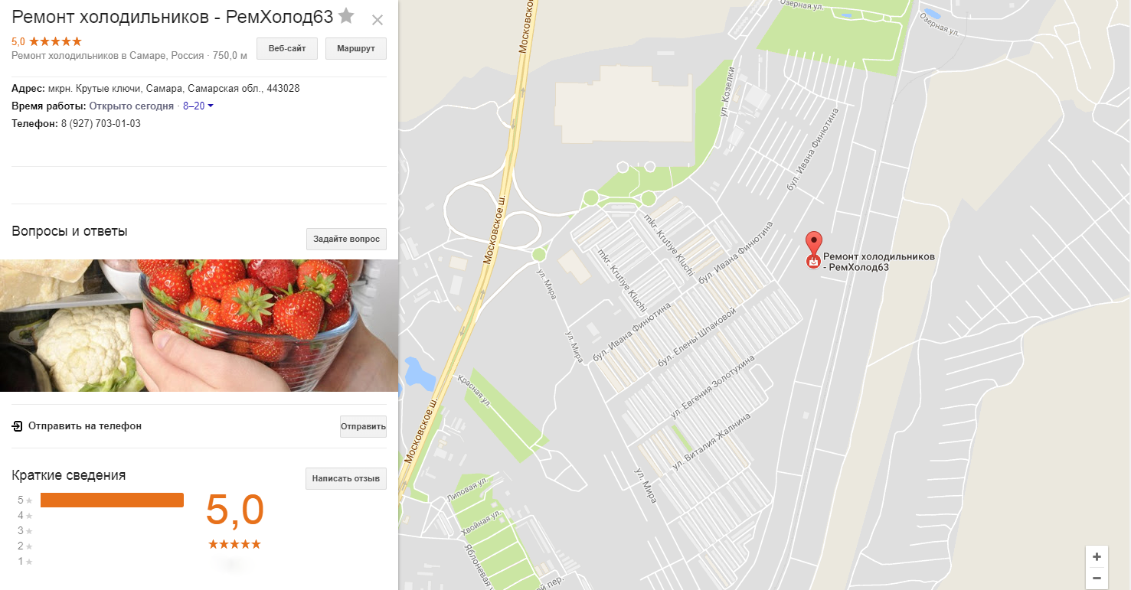
Task: Open the Веб-сайт button
Action: pos(287,48)
